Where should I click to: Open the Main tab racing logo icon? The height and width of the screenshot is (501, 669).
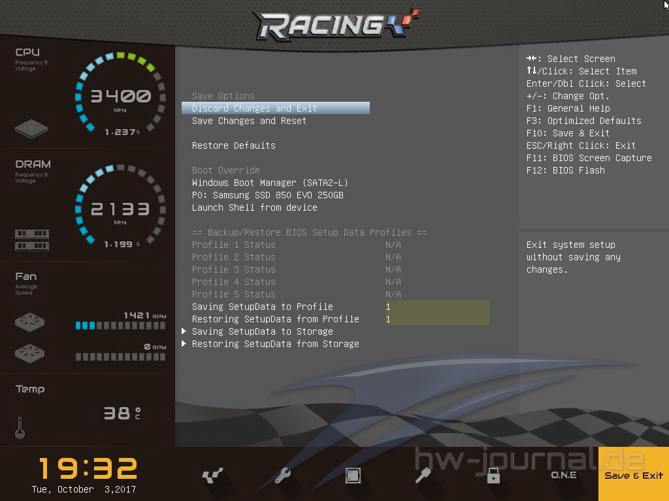coord(212,475)
